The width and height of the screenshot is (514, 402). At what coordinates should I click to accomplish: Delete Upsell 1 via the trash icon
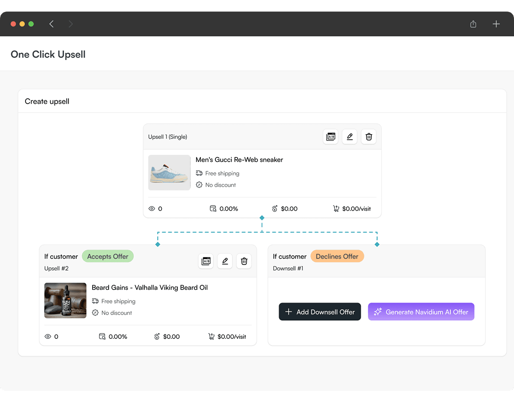(369, 136)
